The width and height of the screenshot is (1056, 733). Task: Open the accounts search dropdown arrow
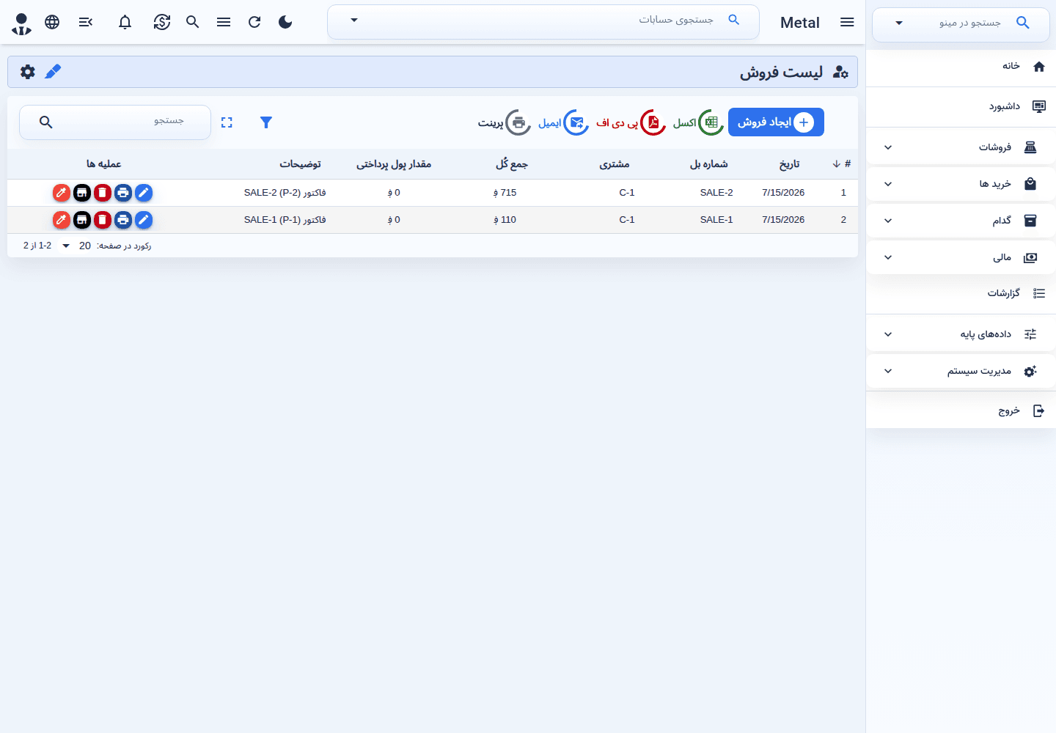coord(354,21)
